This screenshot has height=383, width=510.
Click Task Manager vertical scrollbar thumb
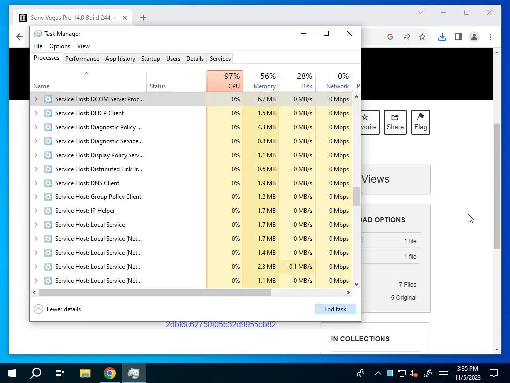tap(356, 196)
